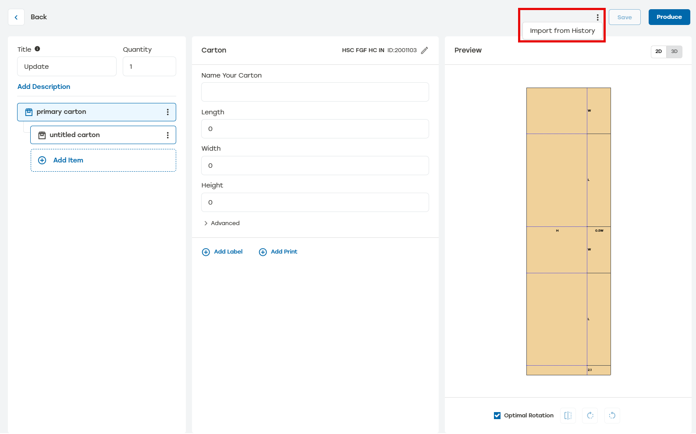Rotate the preview counter-clockwise
Image resolution: width=696 pixels, height=434 pixels.
(x=612, y=416)
